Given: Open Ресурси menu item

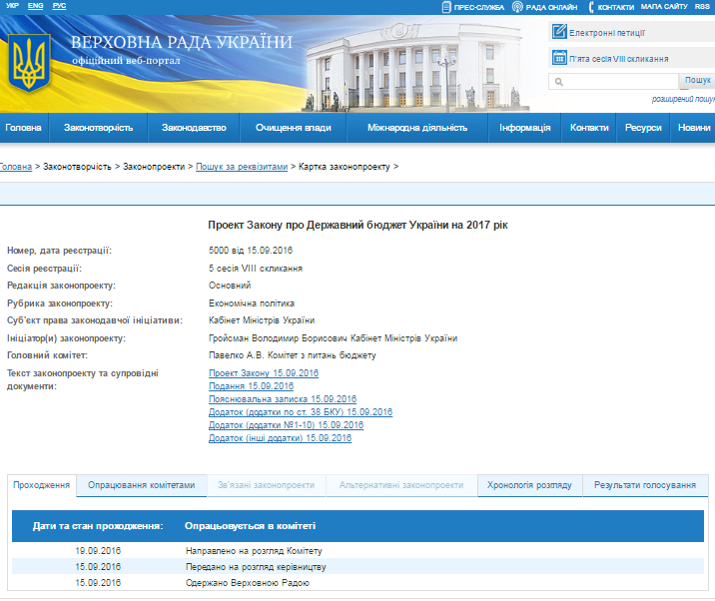Looking at the screenshot, I should coord(643,128).
